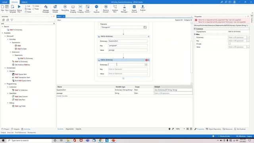The height and width of the screenshot is (143, 254).
Task: Click the taskbar search box
Action: 29,140
